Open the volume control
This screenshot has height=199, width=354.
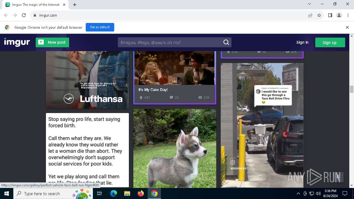click(x=318, y=193)
